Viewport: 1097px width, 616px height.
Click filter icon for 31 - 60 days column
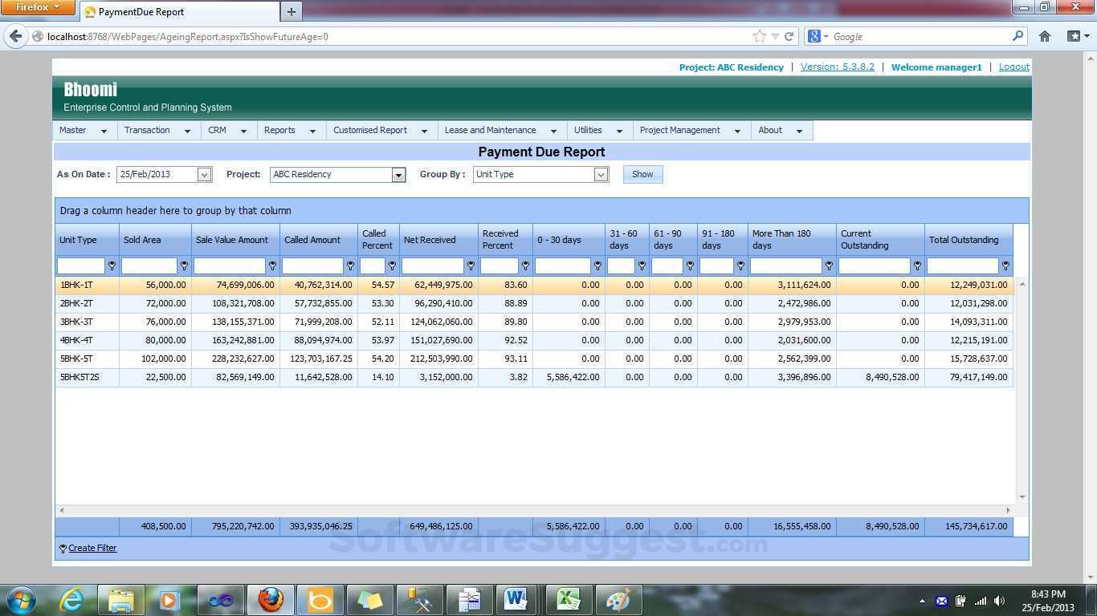pyautogui.click(x=642, y=265)
